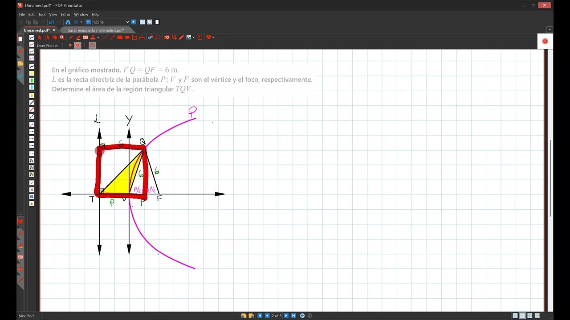
Task: Click the Undo arrow
Action: coord(51,22)
